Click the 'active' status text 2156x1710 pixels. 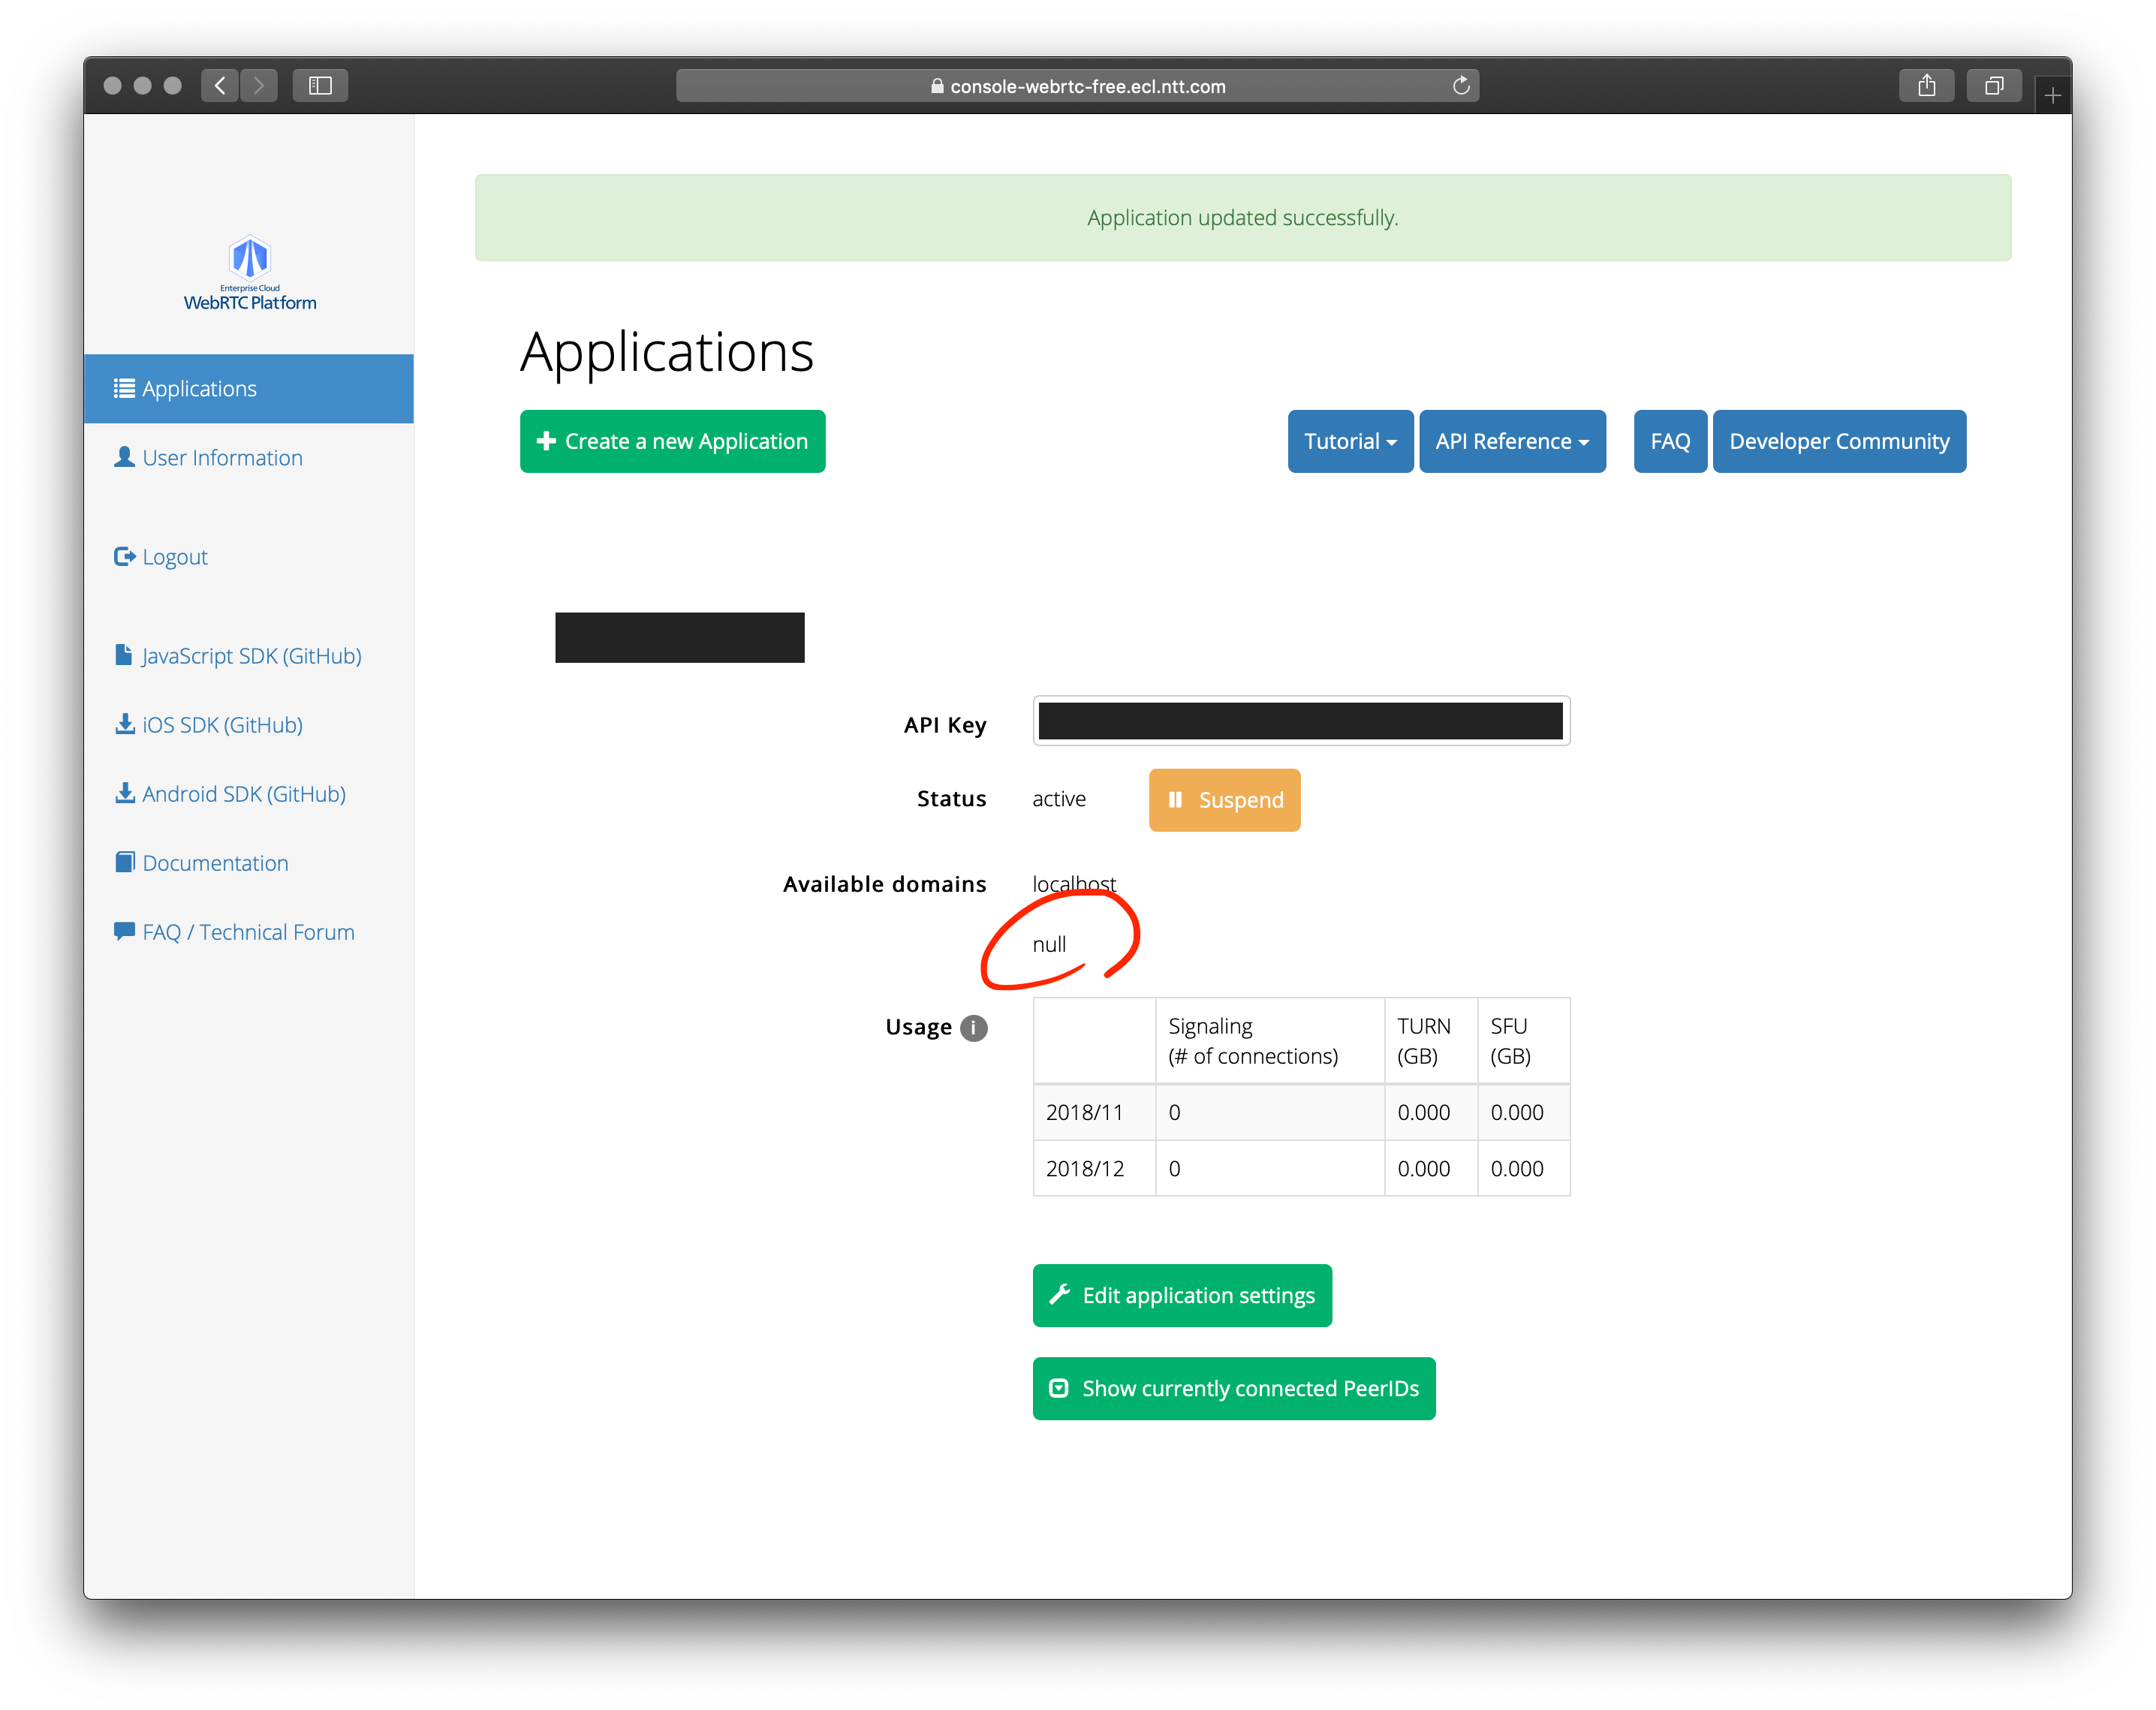point(1059,799)
